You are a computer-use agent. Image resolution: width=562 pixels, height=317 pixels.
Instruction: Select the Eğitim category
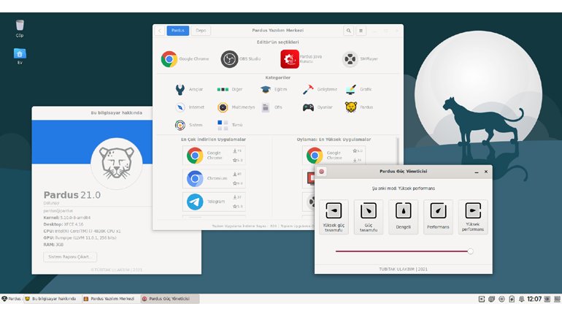266,89
